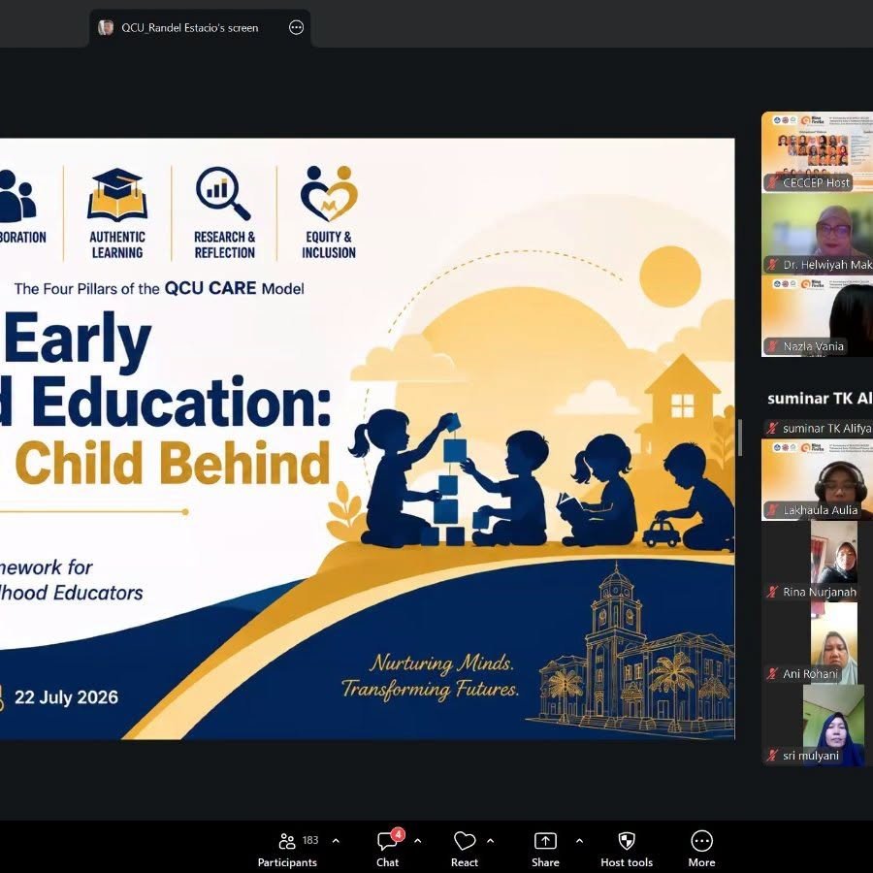Open the Chat panel
The height and width of the screenshot is (873, 873).
click(x=387, y=850)
